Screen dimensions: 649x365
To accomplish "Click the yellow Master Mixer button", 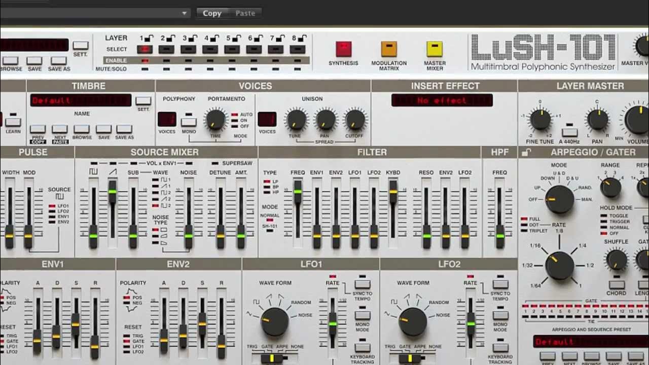I will pyautogui.click(x=435, y=49).
